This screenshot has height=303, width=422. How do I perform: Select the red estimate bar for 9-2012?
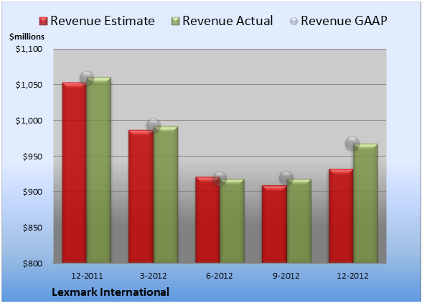(274, 224)
